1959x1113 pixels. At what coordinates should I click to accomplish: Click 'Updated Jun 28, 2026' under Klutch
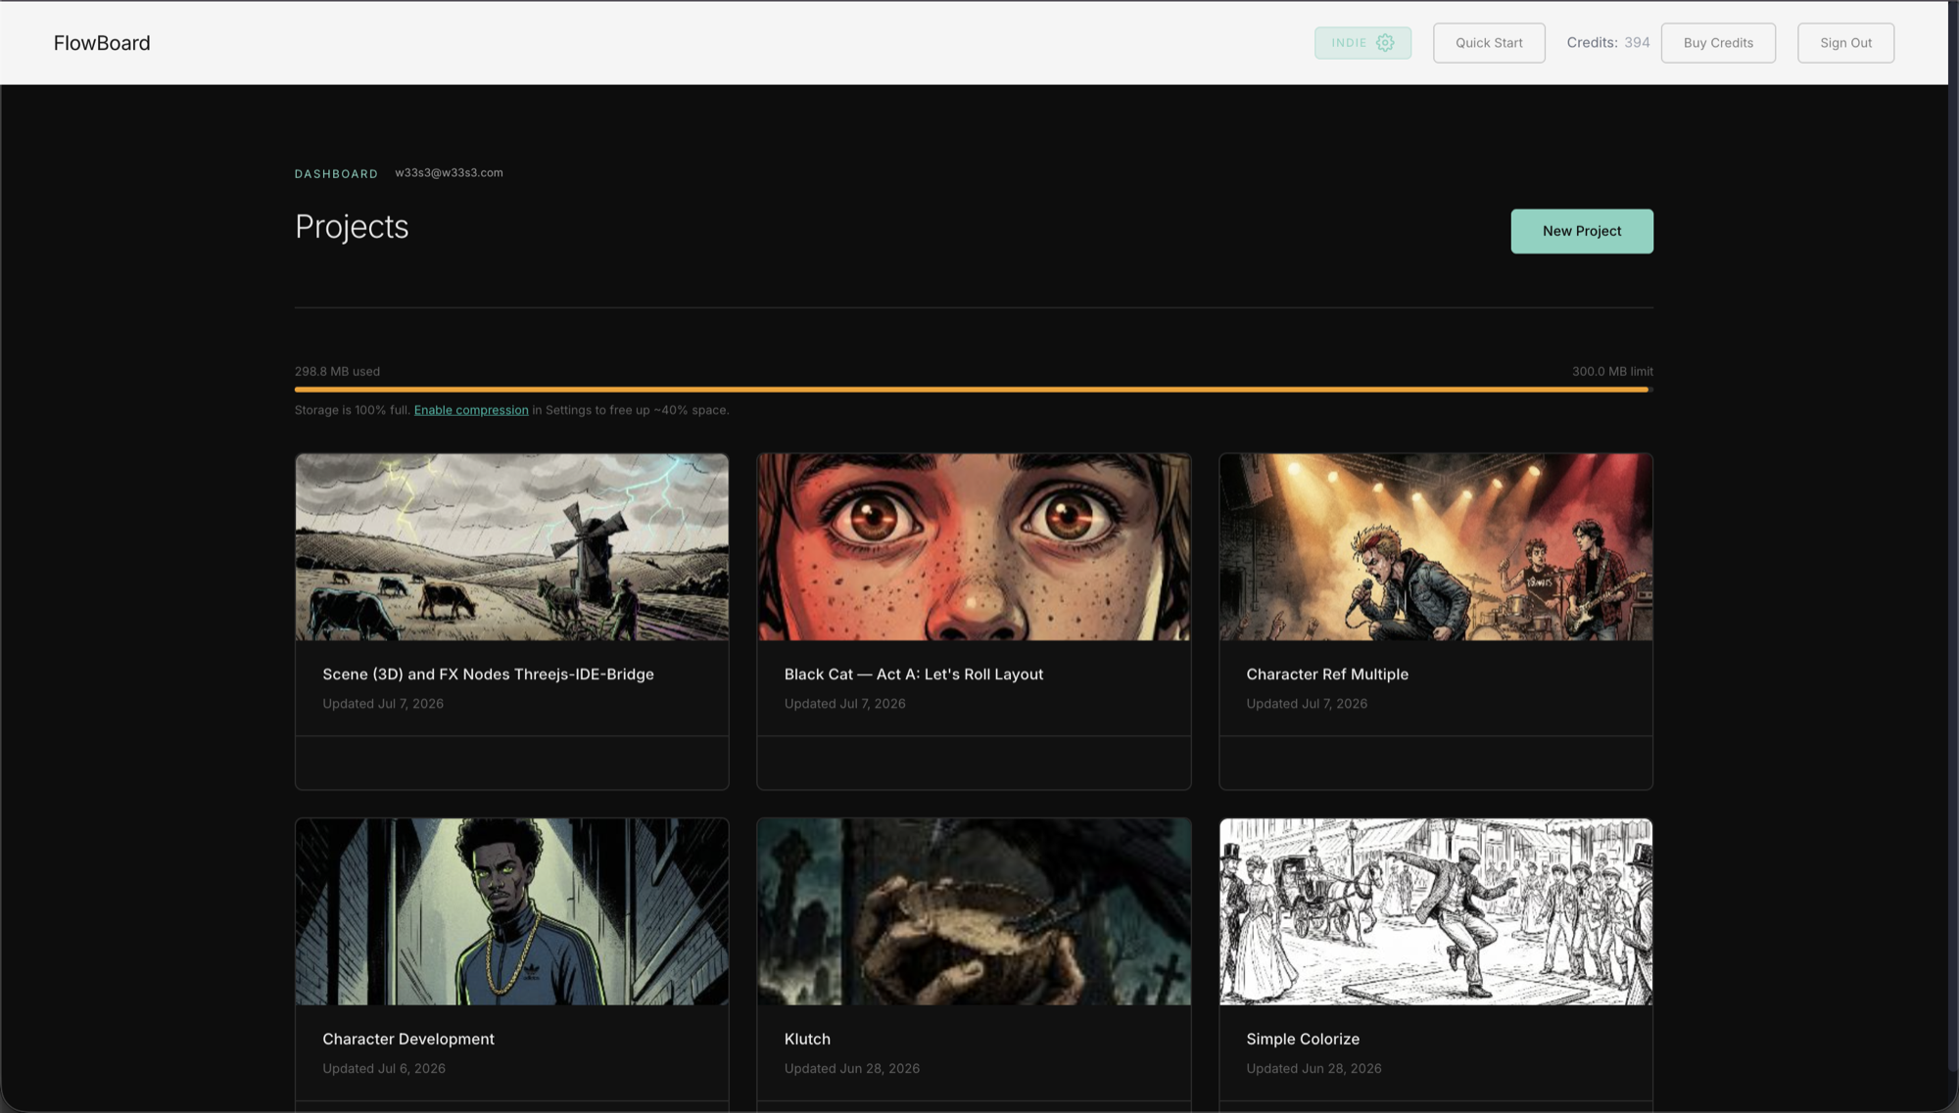(x=852, y=1069)
